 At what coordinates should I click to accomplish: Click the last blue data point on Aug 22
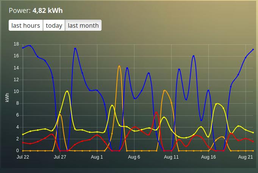tap(253, 50)
